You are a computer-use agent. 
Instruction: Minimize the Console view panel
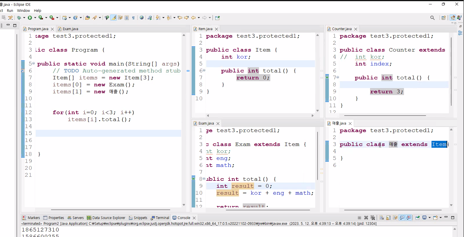446,217
